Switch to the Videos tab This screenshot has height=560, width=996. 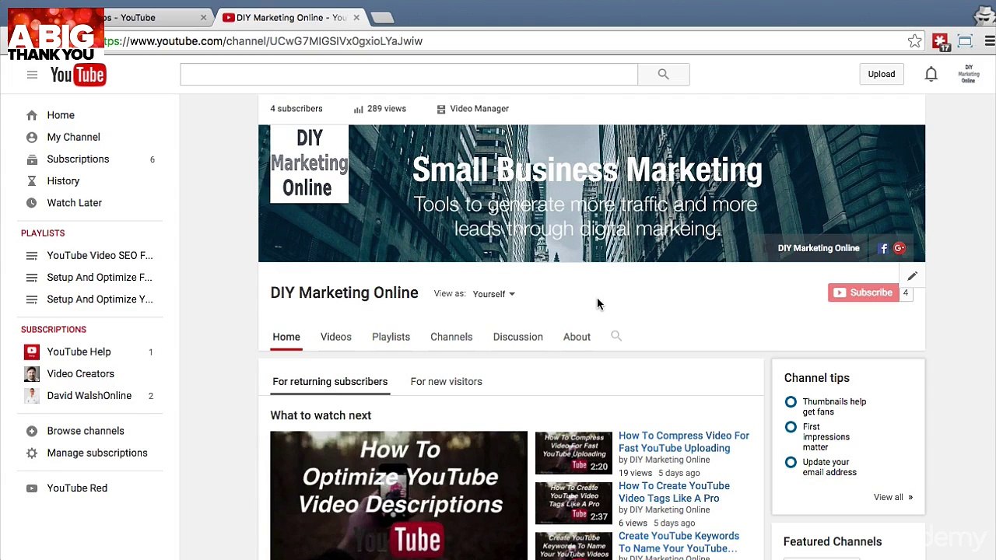click(x=336, y=337)
